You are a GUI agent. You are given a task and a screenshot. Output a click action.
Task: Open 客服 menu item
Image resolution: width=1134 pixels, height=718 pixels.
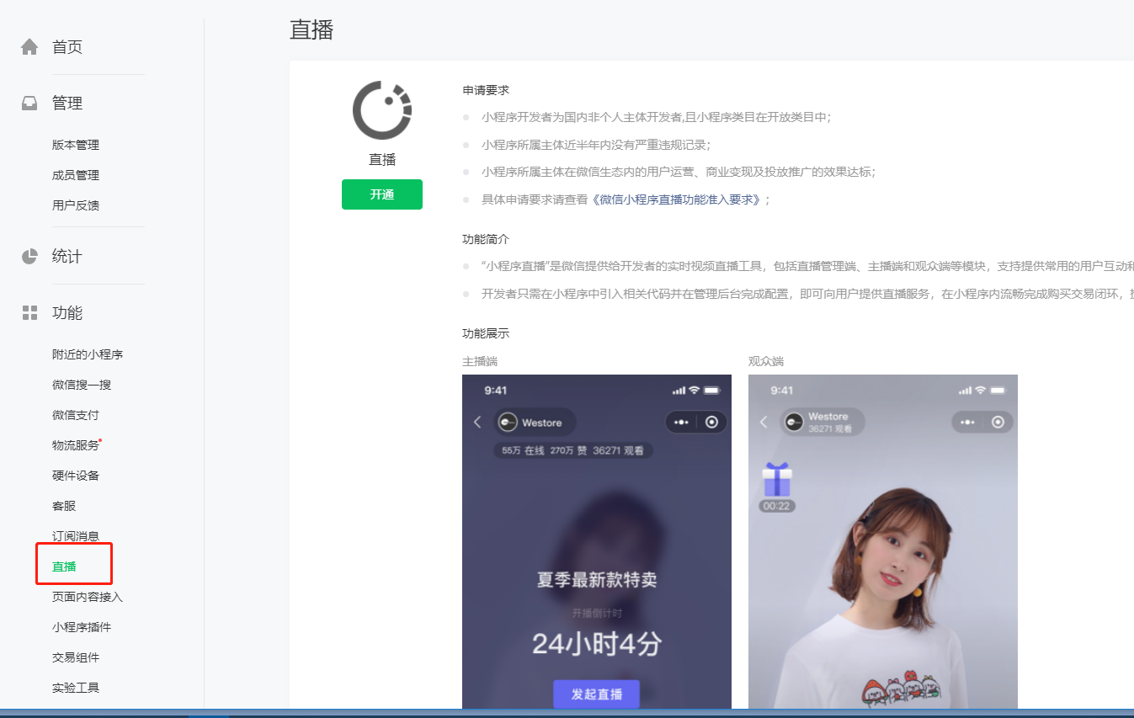click(x=64, y=506)
